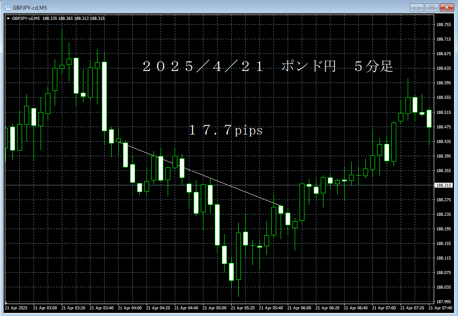Click the GBPJPY-cd,M5 OHLC label text
The height and width of the screenshot is (316, 458).
point(58,19)
